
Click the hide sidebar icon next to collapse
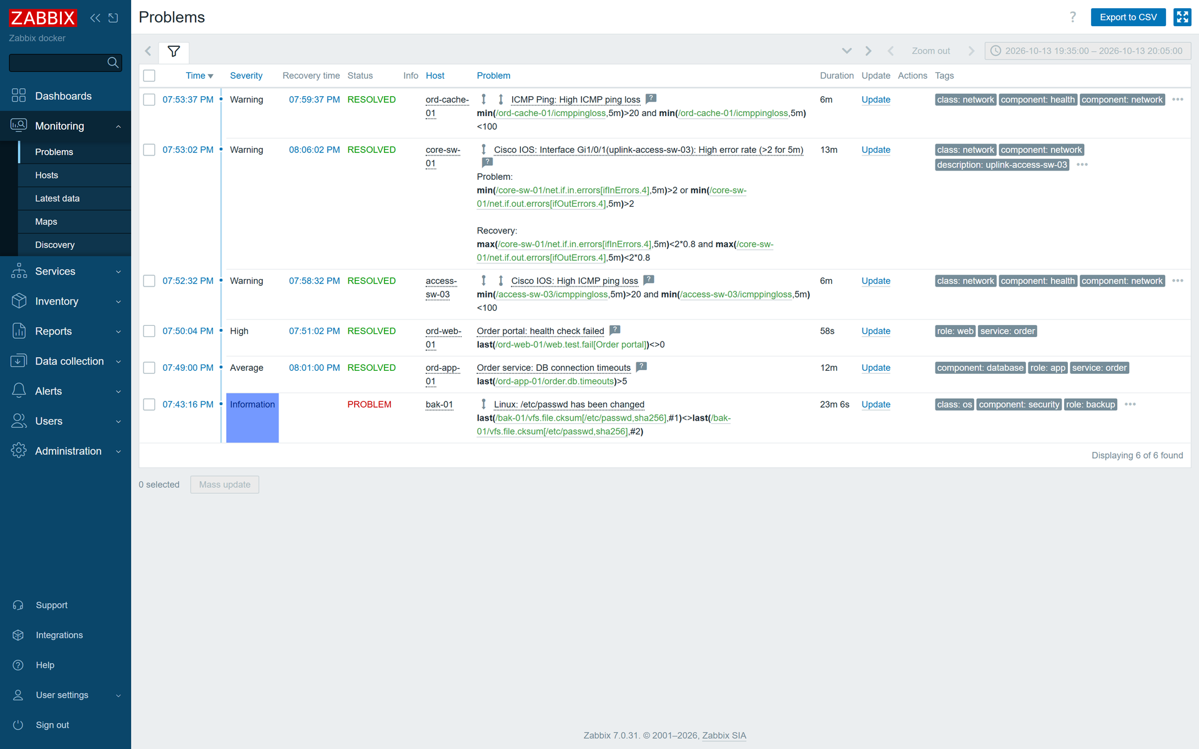tap(113, 18)
